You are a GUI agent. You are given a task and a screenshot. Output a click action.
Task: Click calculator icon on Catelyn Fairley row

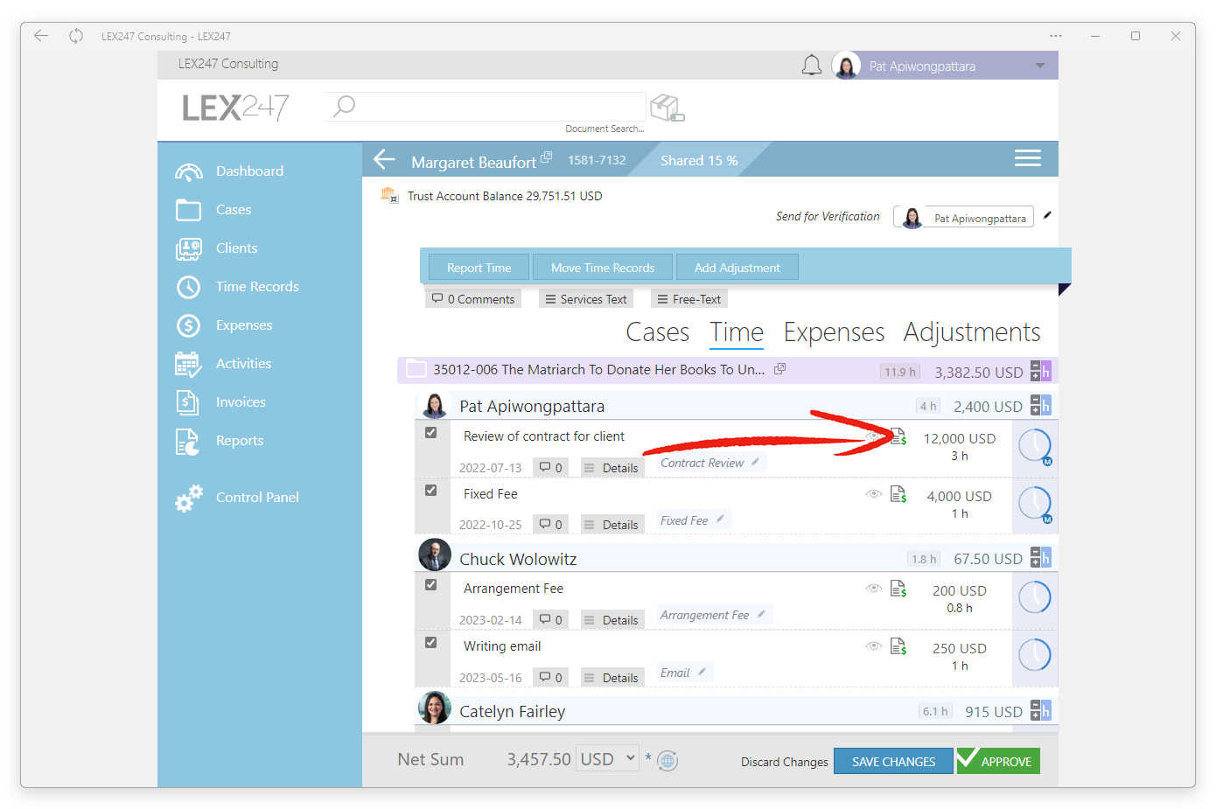tap(1040, 710)
